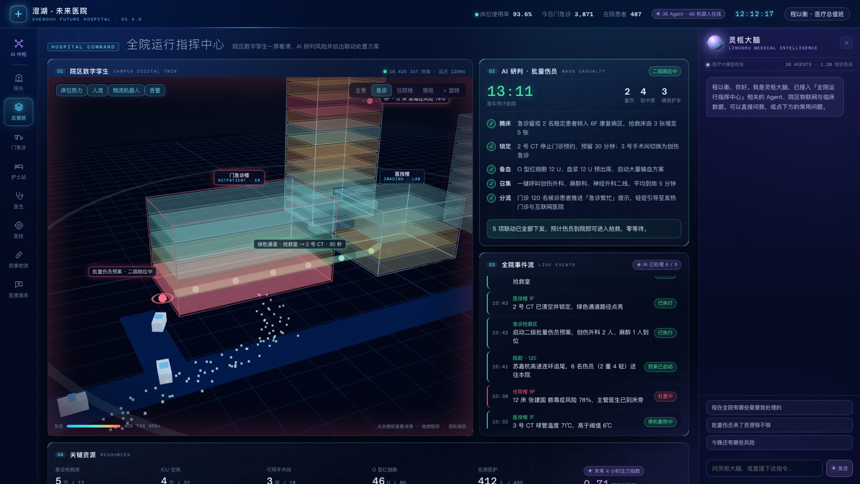Viewport: 860px width, 484px height.
Task: Click 已执行 on the 10:42 event
Action: click(665, 333)
